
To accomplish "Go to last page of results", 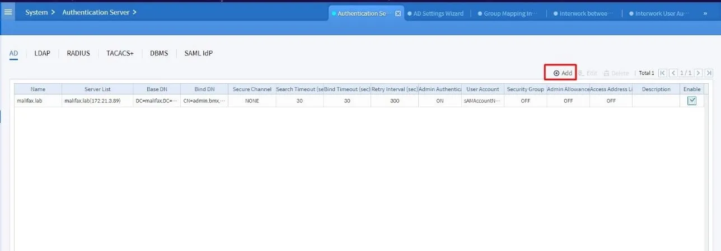I will point(709,73).
